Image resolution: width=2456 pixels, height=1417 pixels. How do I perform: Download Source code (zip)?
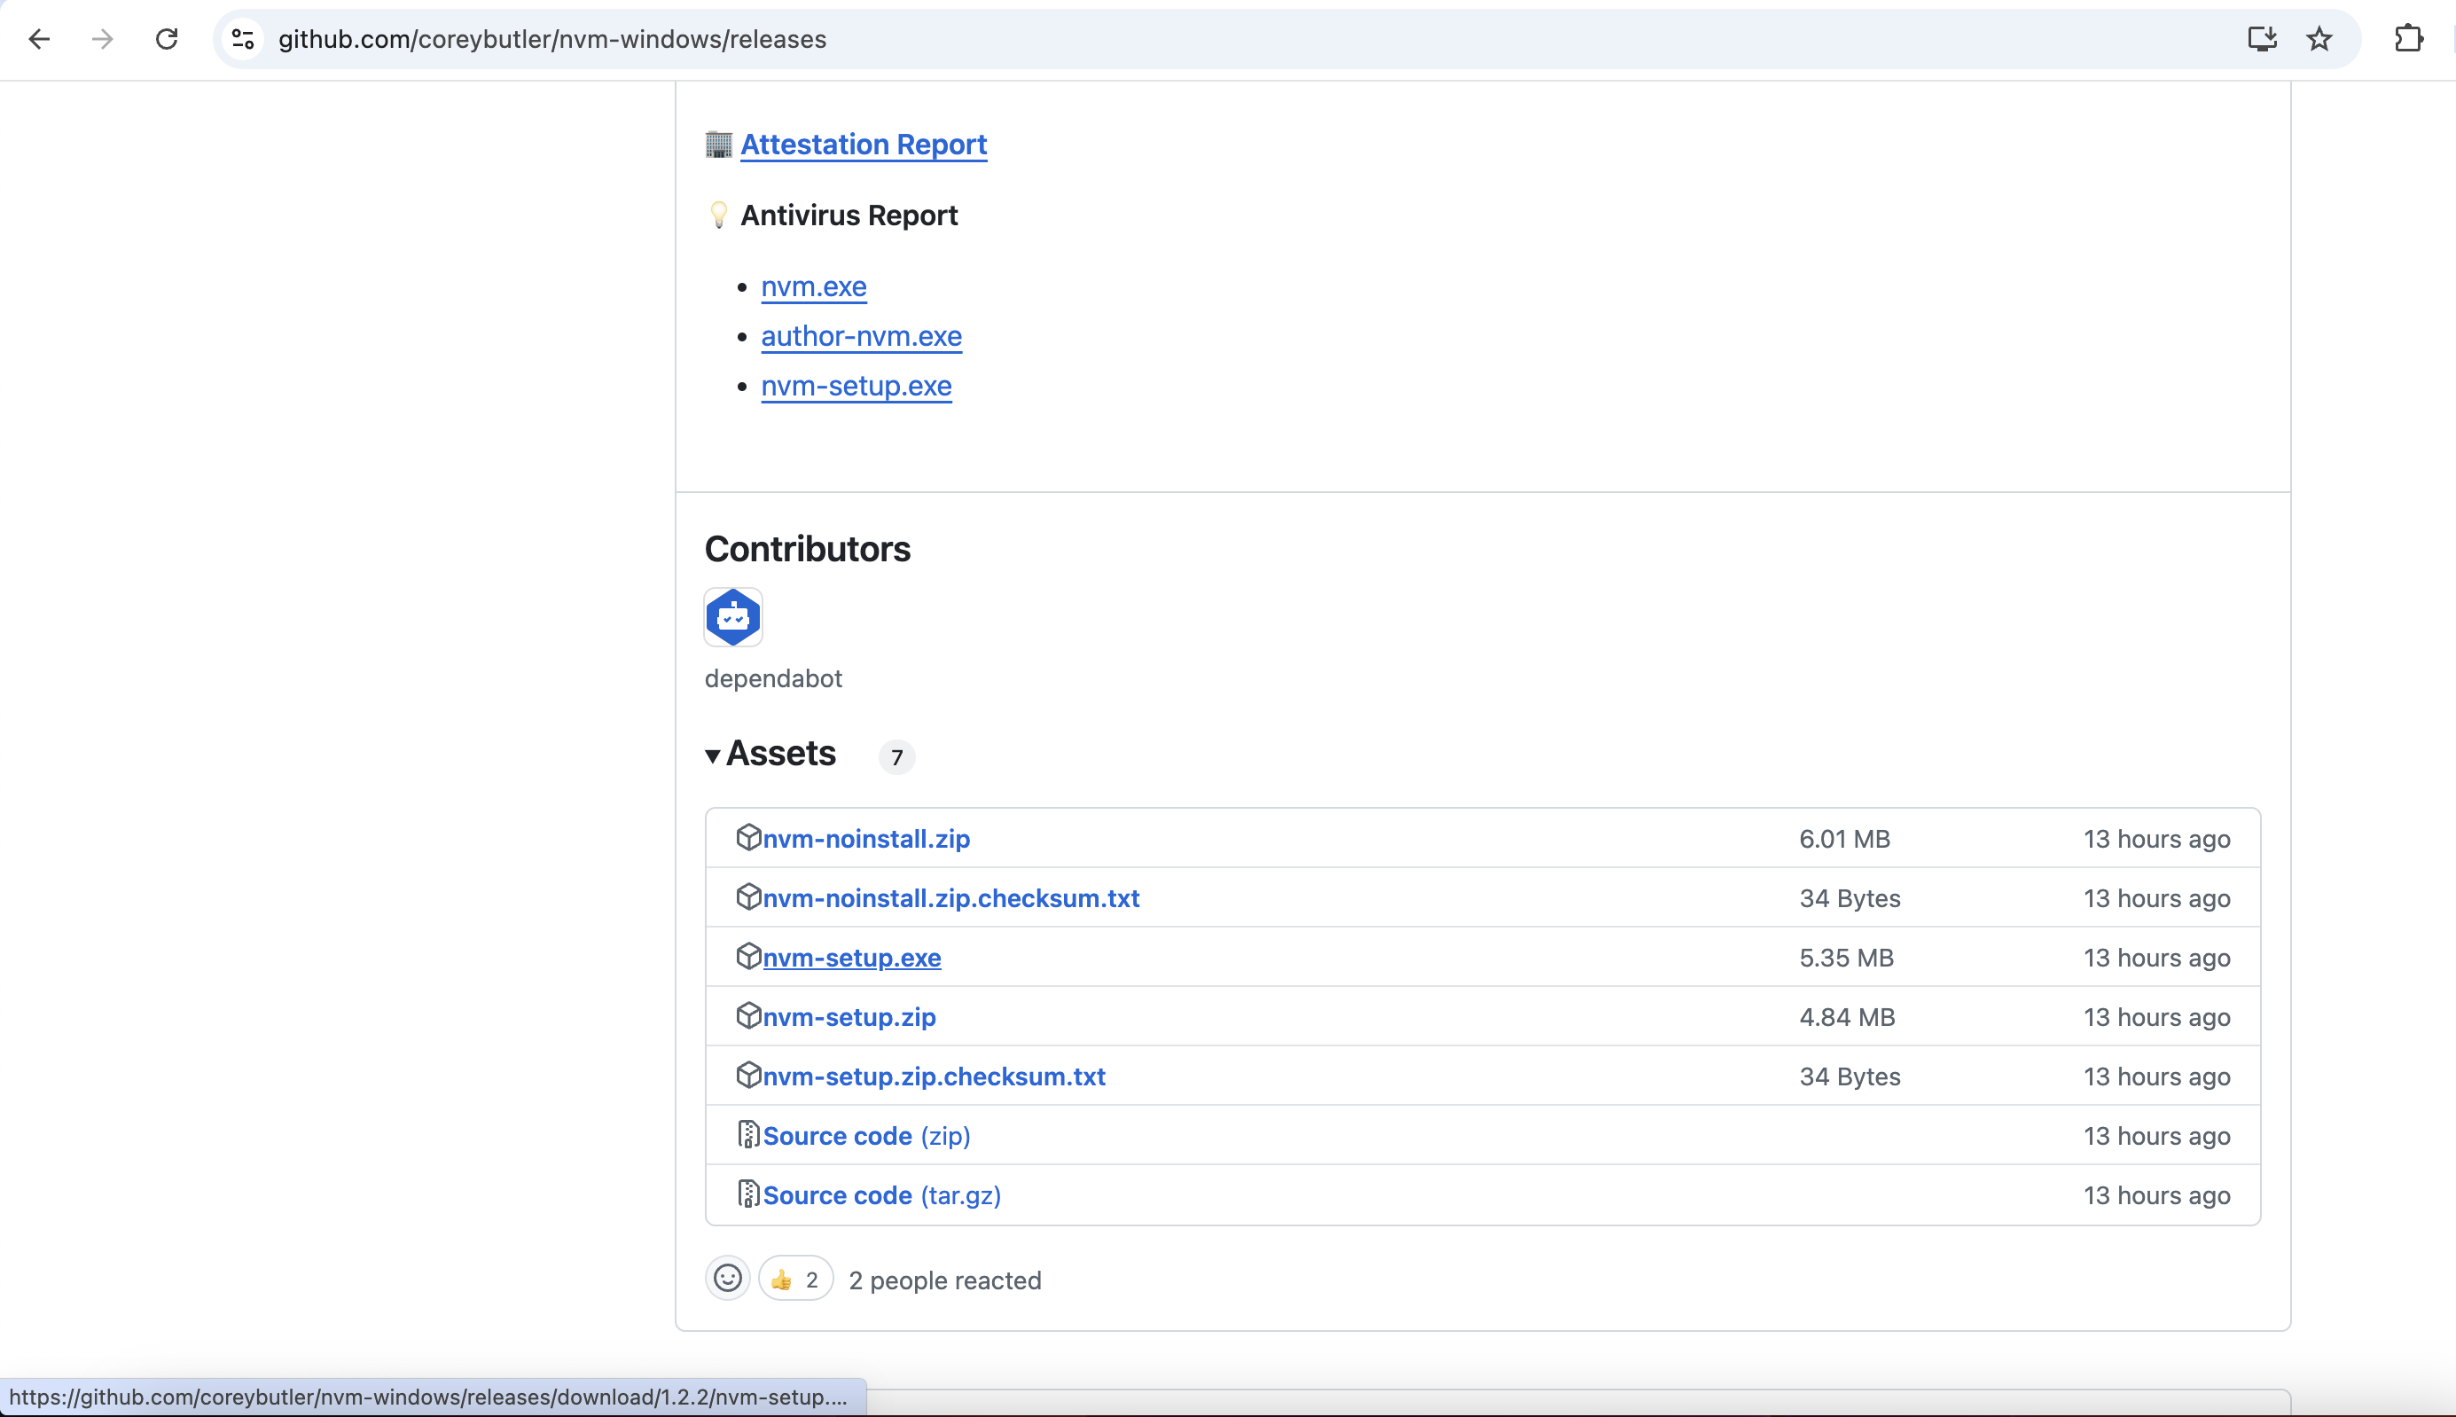pos(866,1136)
